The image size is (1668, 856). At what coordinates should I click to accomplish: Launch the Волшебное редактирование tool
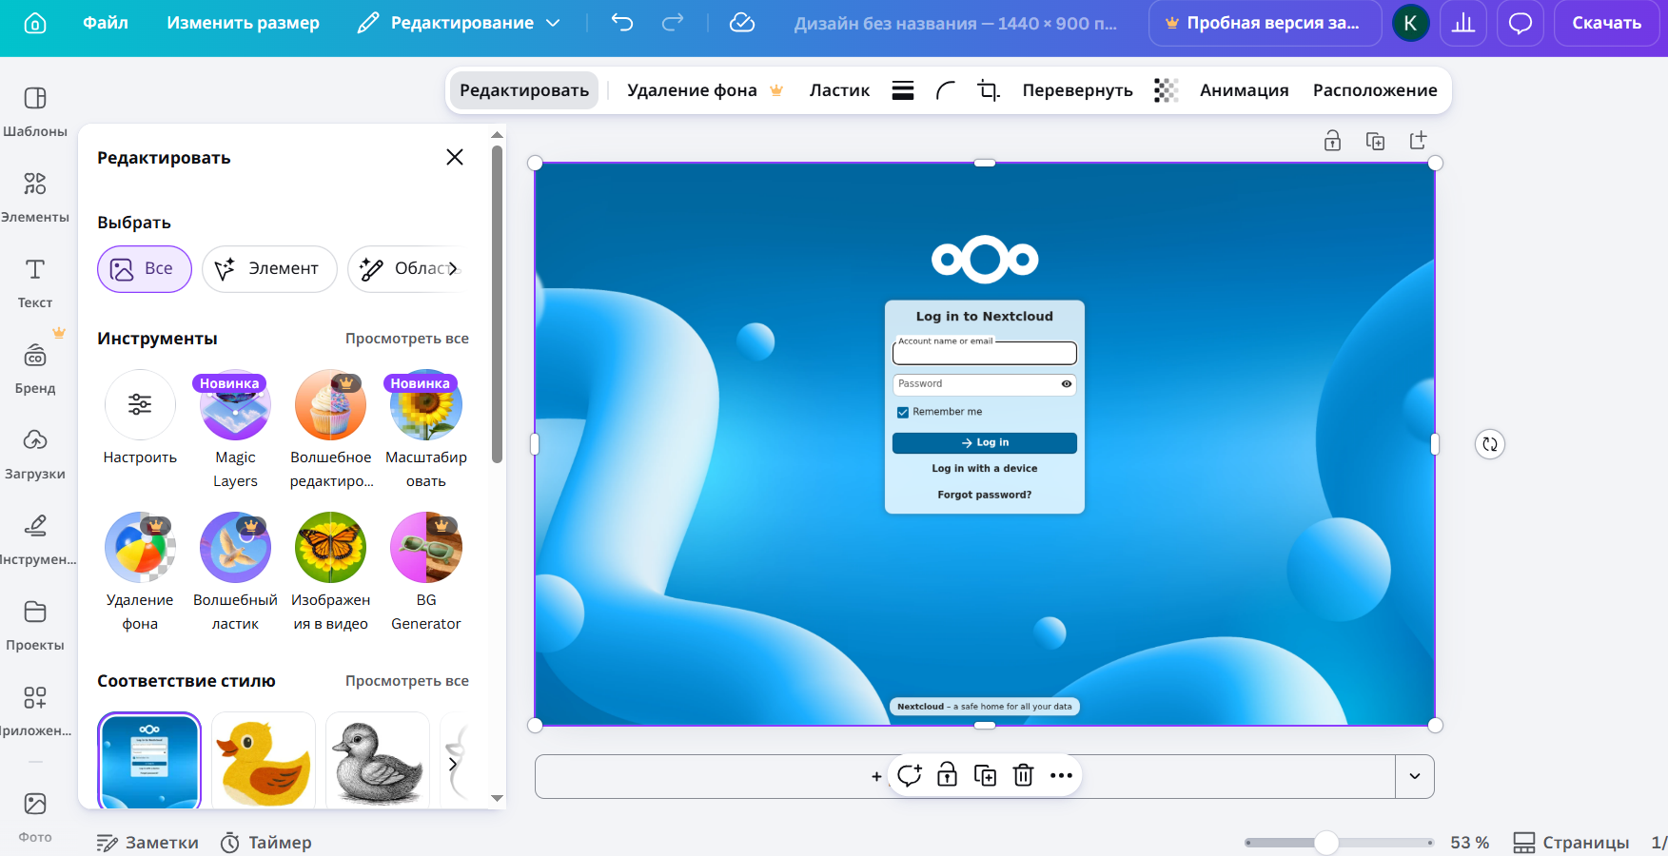click(331, 431)
